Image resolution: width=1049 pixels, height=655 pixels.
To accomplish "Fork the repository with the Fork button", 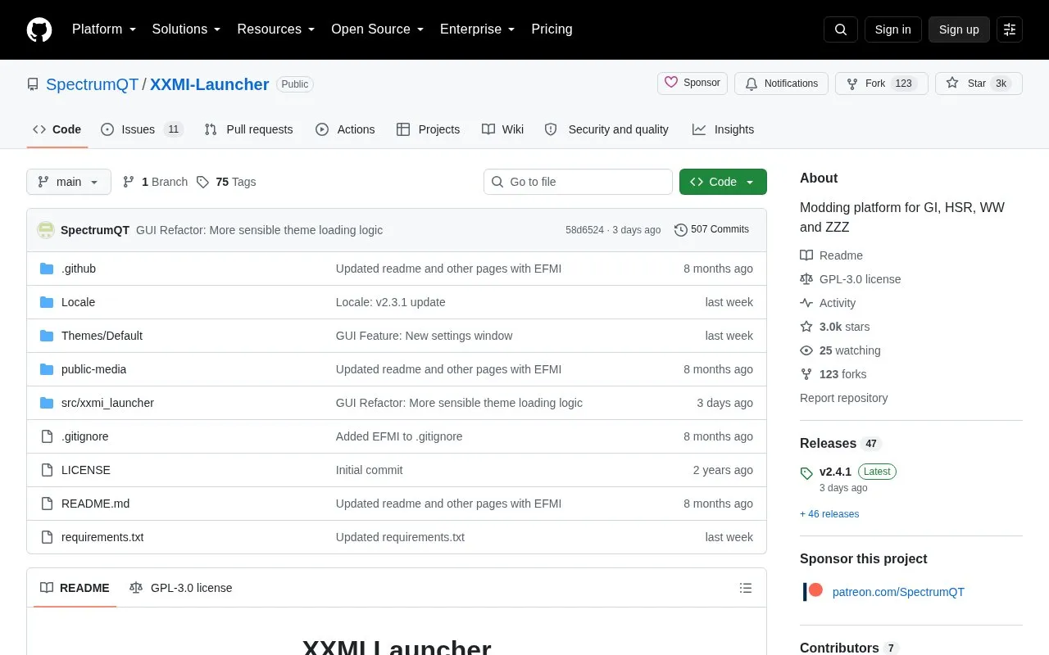I will click(x=882, y=84).
